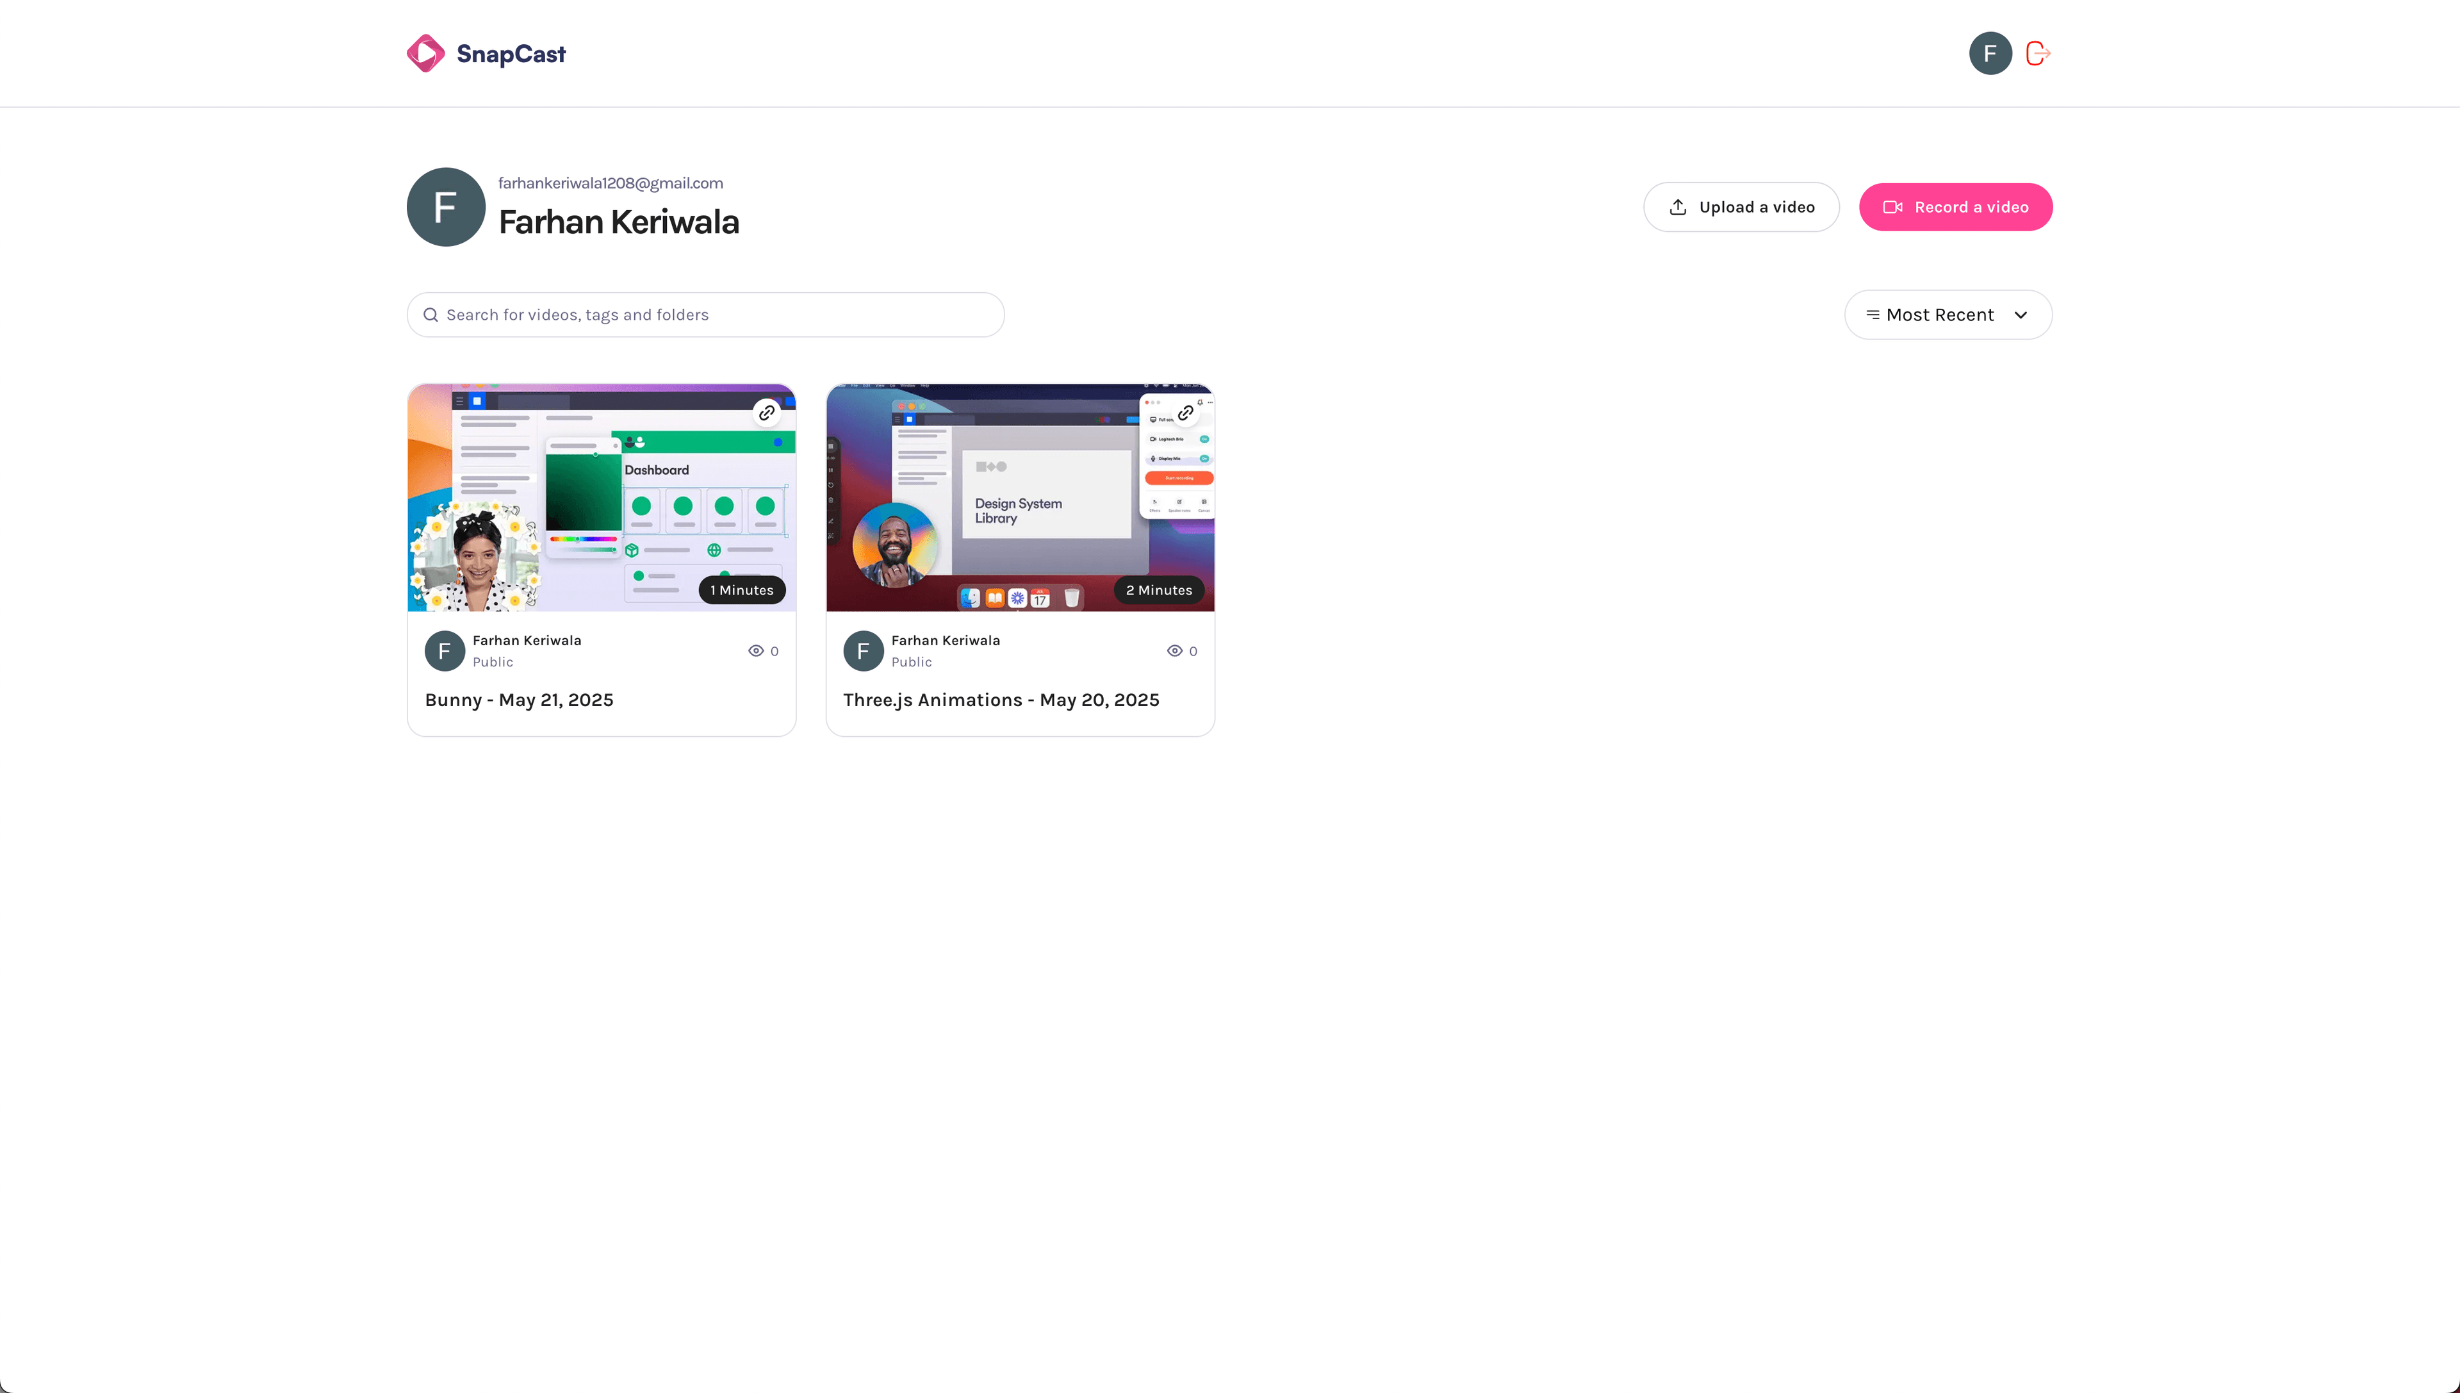
Task: Click the sort lines filter icon
Action: [1873, 315]
